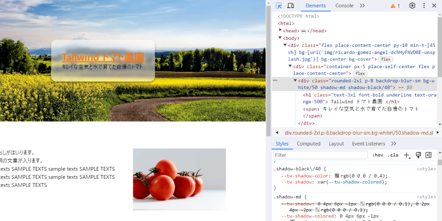
Task: Add new style rule plus icon
Action: click(x=407, y=155)
